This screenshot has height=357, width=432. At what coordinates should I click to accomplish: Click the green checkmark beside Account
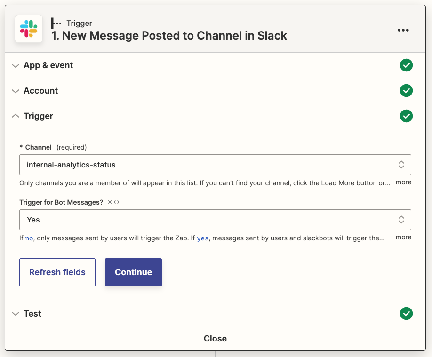(406, 91)
